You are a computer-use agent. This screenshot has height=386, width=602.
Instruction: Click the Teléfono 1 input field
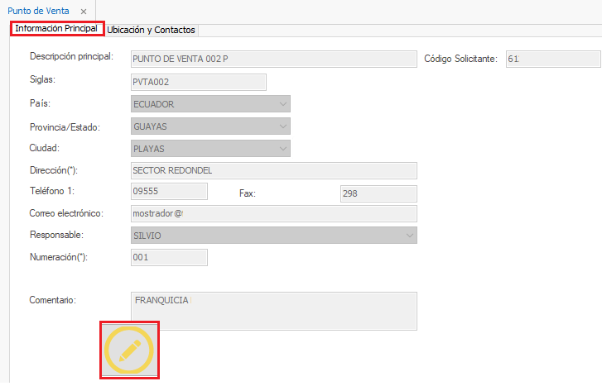click(x=169, y=192)
